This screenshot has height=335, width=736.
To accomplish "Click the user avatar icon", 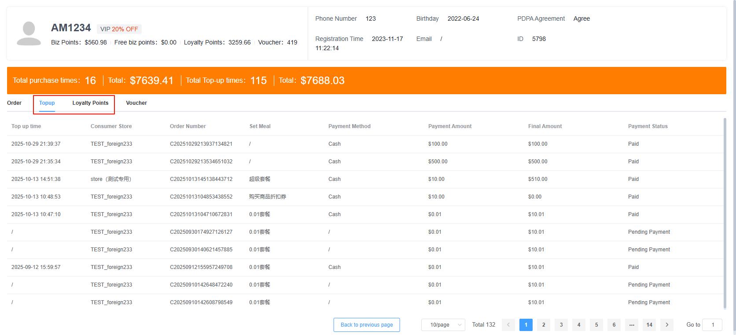I will [x=29, y=33].
